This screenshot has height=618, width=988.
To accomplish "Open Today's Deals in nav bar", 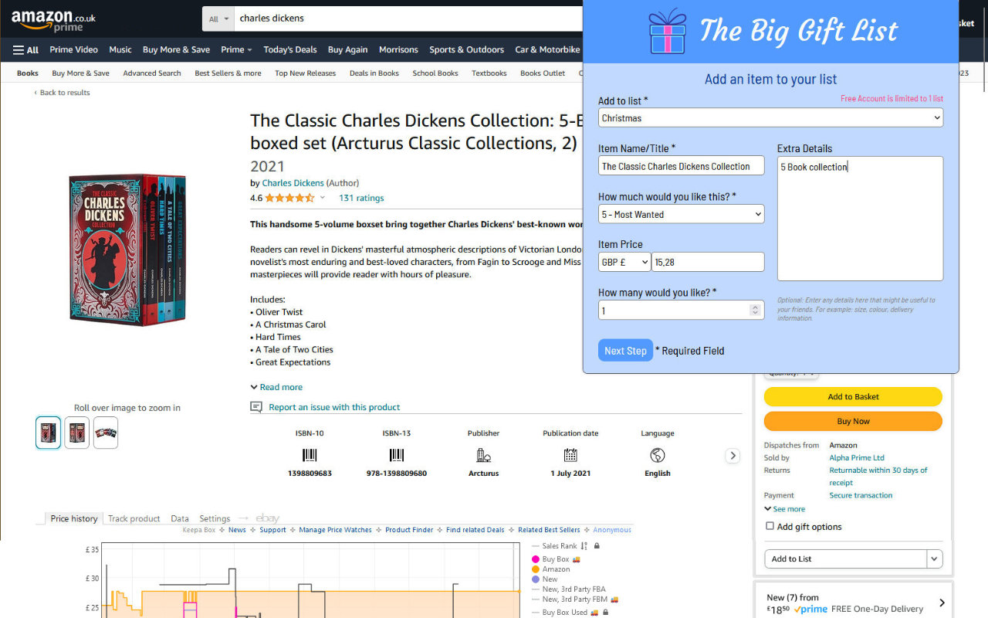I will (290, 49).
